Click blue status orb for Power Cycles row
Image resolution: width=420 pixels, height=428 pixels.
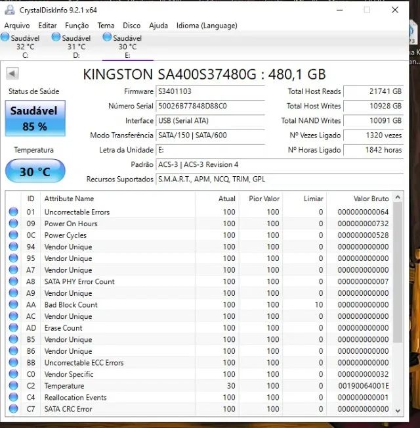(x=13, y=235)
